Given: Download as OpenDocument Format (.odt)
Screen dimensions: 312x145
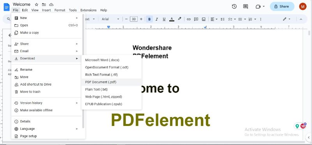Looking at the screenshot, I should tap(112, 67).
